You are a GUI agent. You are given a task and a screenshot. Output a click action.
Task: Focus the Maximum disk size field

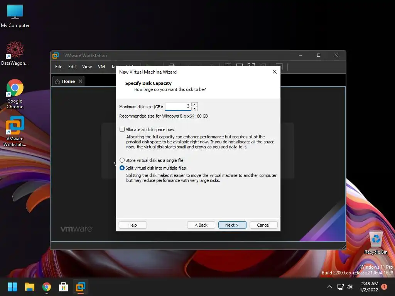click(x=178, y=106)
